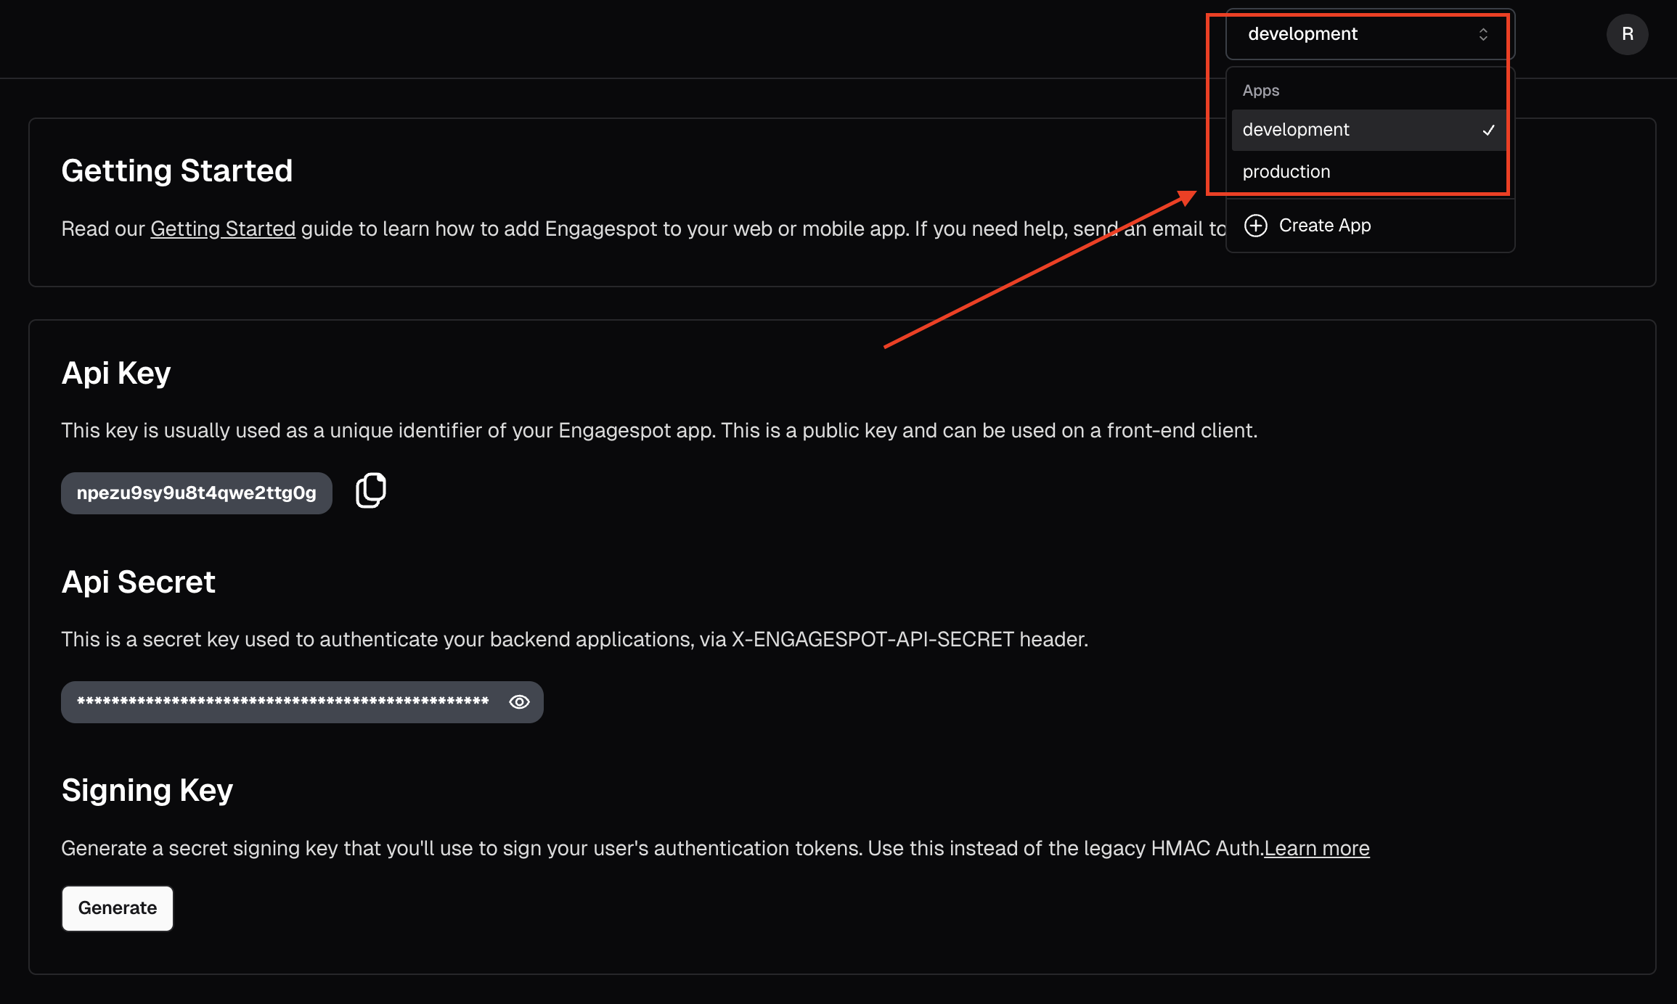
Task: Click Learn more about signing key
Action: pyautogui.click(x=1317, y=848)
